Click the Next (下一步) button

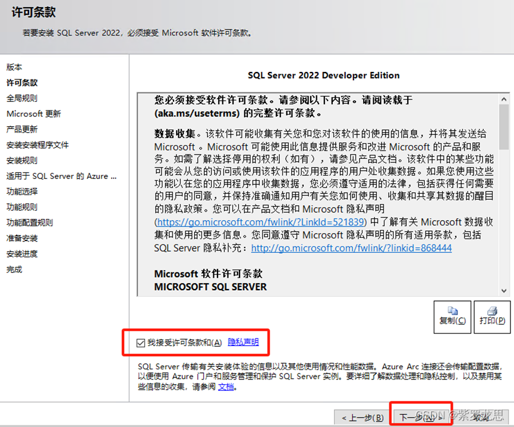coord(421,417)
